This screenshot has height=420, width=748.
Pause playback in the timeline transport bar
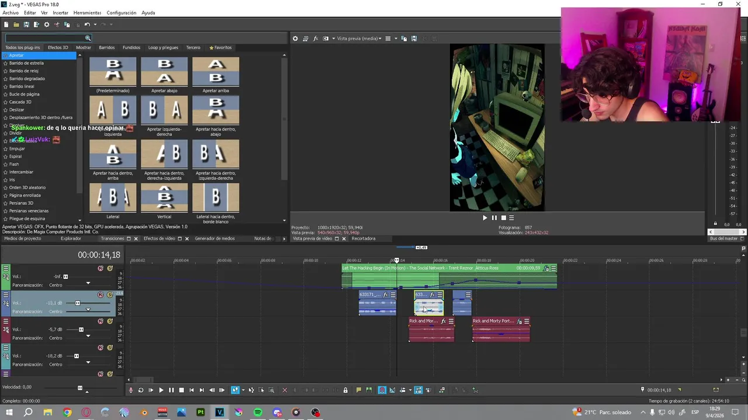171,390
